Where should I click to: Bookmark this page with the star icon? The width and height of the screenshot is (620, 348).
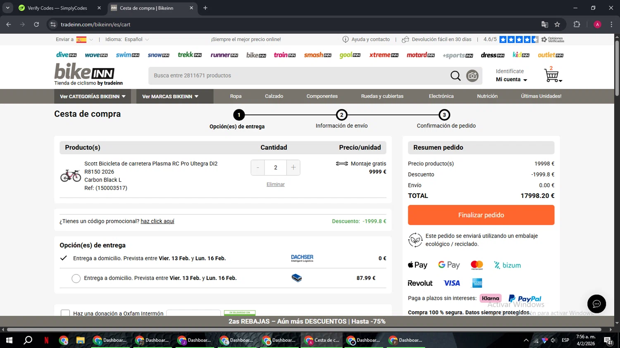(x=557, y=24)
